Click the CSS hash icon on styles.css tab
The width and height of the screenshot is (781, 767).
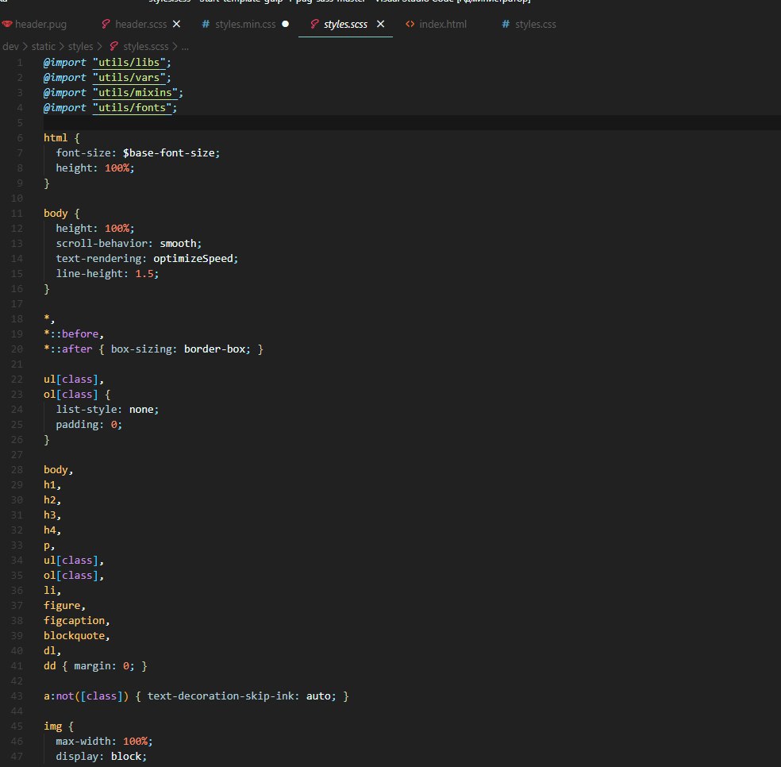(x=506, y=25)
